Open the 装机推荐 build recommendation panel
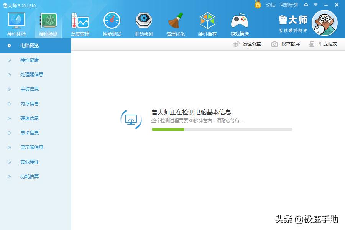 click(207, 23)
